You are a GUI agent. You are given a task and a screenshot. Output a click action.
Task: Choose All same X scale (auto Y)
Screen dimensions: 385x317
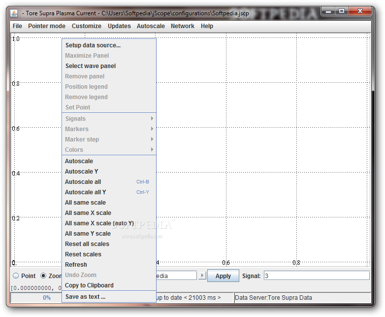click(x=109, y=223)
